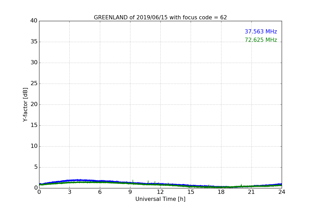
Task: Click the Universal Time [h] axis label
Action: pos(160,199)
